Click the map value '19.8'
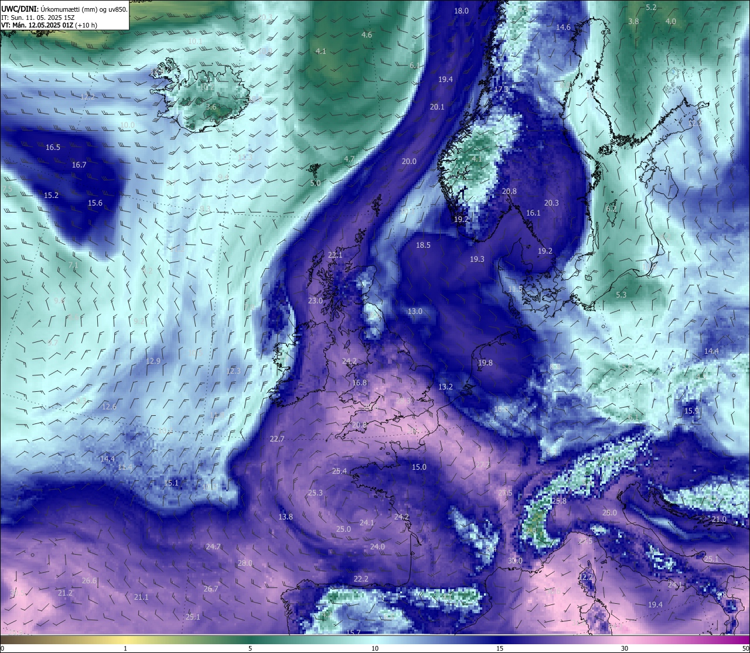Screen dimensions: 750x653 click(485, 363)
